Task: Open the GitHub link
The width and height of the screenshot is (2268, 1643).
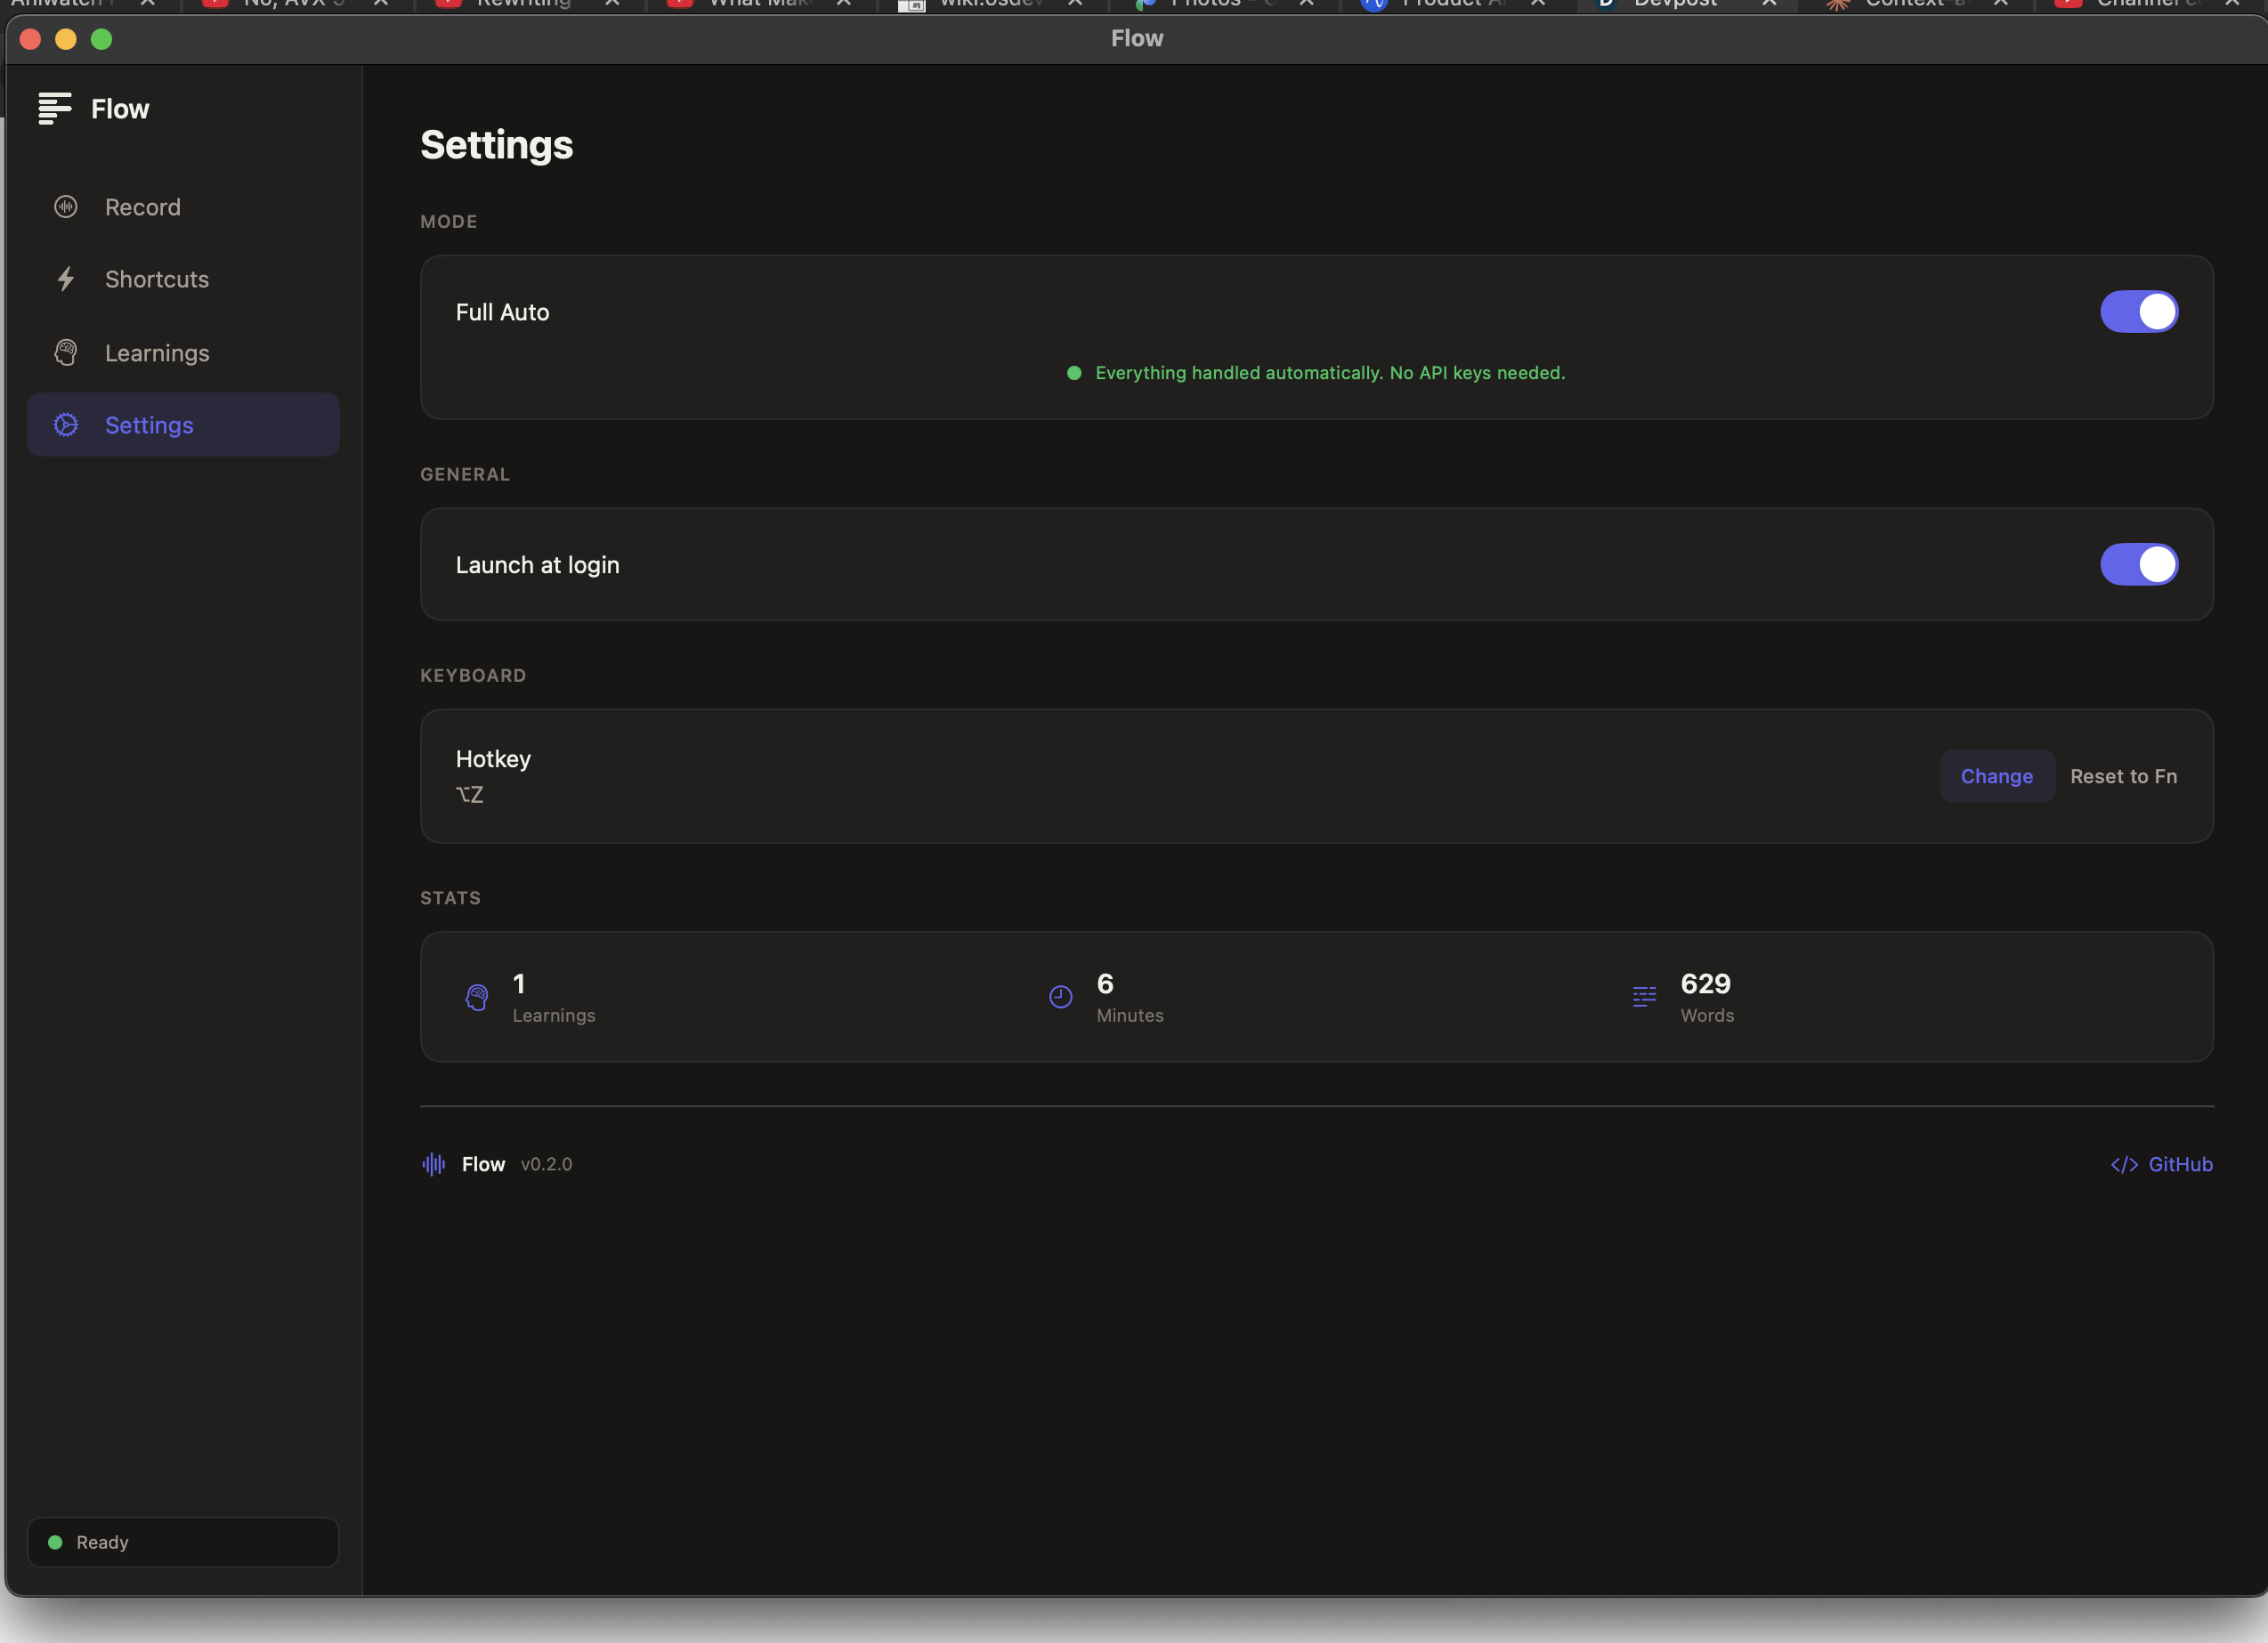Action: tap(2179, 1165)
